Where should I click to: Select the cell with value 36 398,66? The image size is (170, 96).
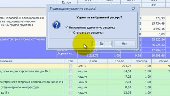tap(154, 55)
